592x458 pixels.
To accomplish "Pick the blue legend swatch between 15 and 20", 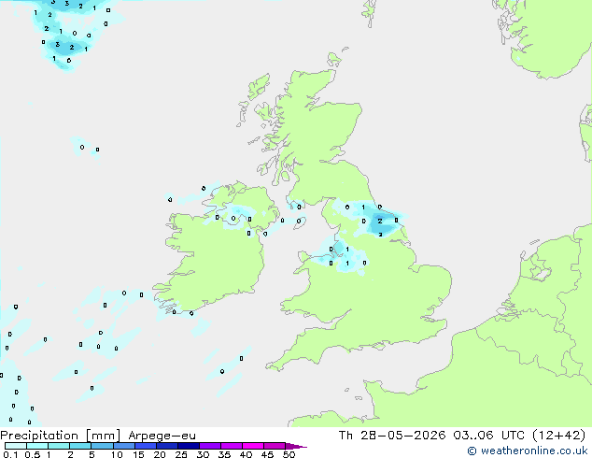I will coord(146,446).
